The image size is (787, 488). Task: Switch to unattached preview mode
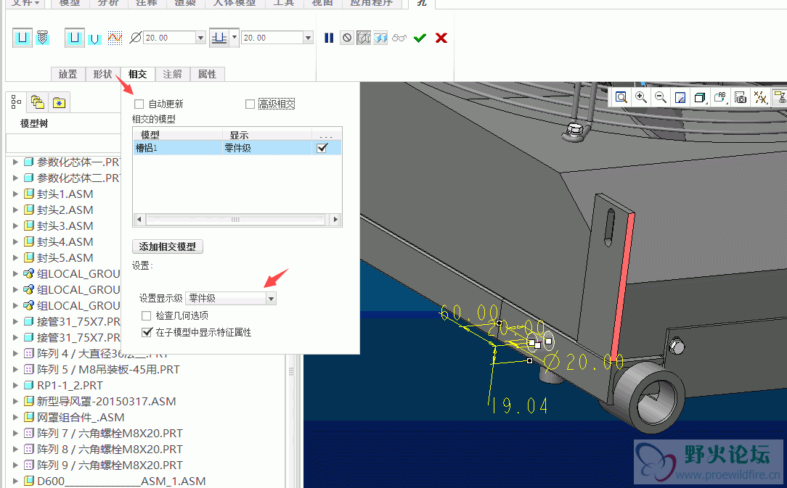[364, 38]
